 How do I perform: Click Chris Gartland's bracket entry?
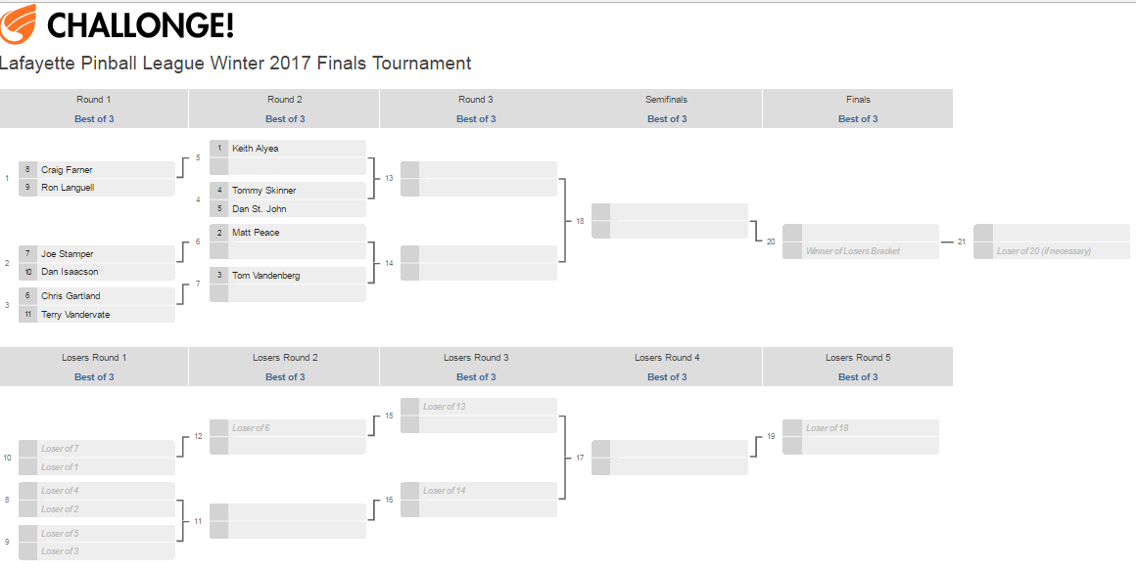97,296
